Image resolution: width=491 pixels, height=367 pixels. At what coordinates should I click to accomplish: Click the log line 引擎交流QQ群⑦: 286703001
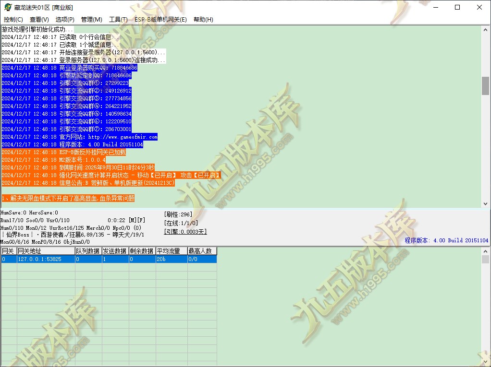point(67,129)
